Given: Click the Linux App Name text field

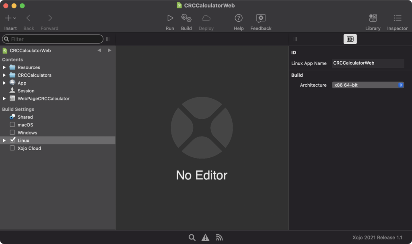Looking at the screenshot, I should coord(368,63).
